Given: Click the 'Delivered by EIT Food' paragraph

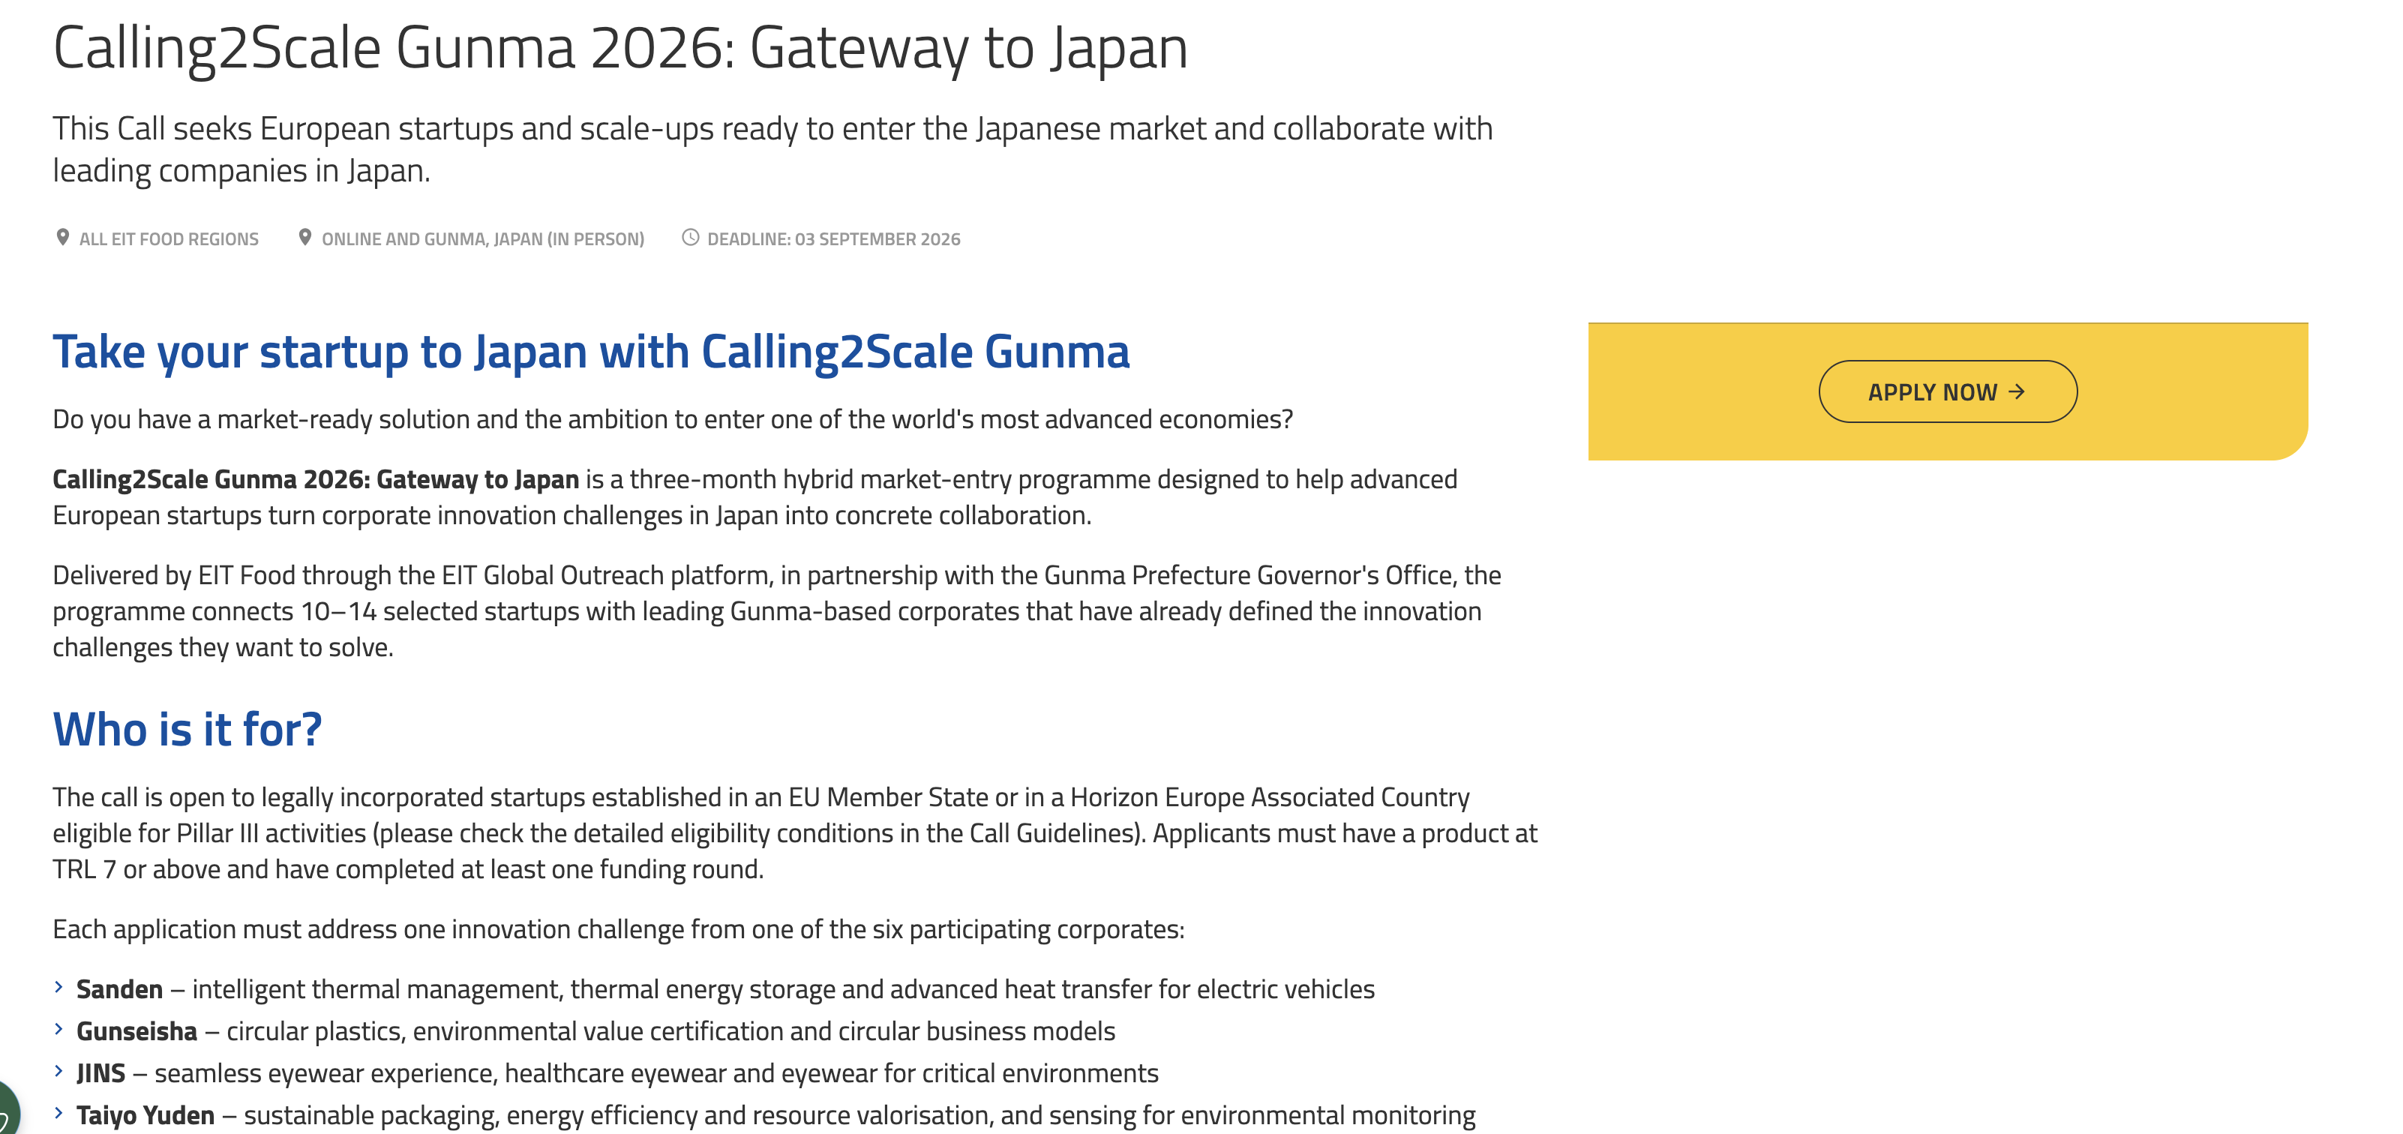Looking at the screenshot, I should point(777,612).
